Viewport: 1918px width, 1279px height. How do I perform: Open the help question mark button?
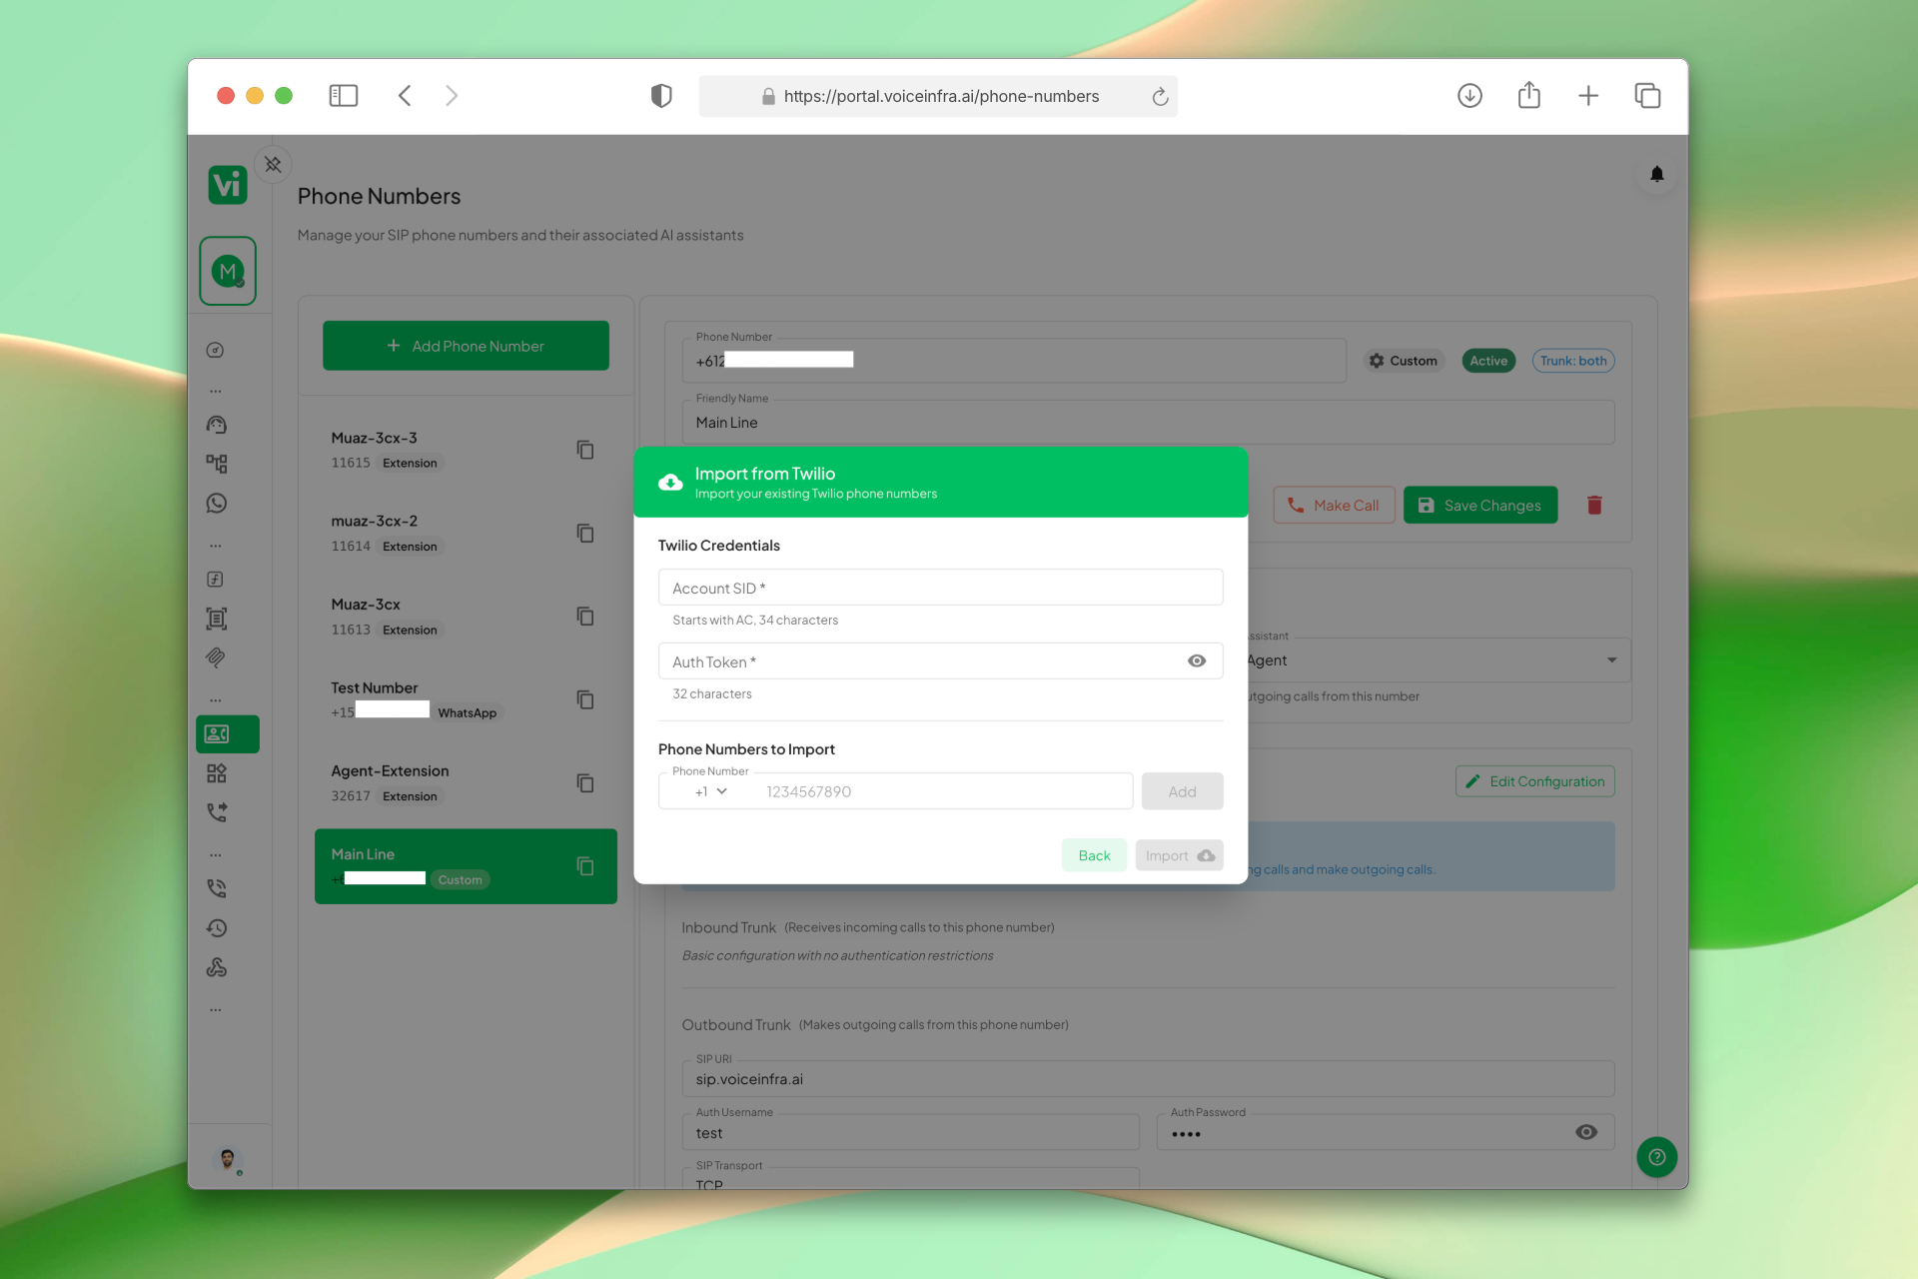click(x=1656, y=1157)
